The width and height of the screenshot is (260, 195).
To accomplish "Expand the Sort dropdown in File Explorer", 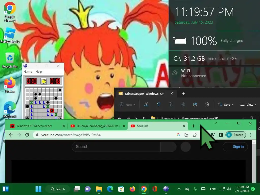I will tap(226, 104).
